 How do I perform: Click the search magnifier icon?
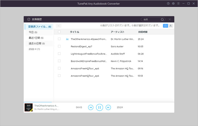coord(162,19)
